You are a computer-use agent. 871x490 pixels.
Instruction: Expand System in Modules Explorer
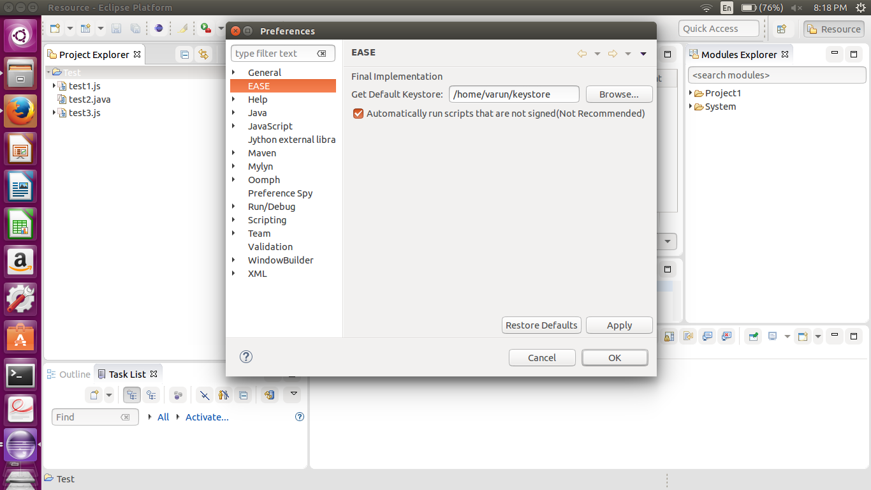(x=691, y=107)
